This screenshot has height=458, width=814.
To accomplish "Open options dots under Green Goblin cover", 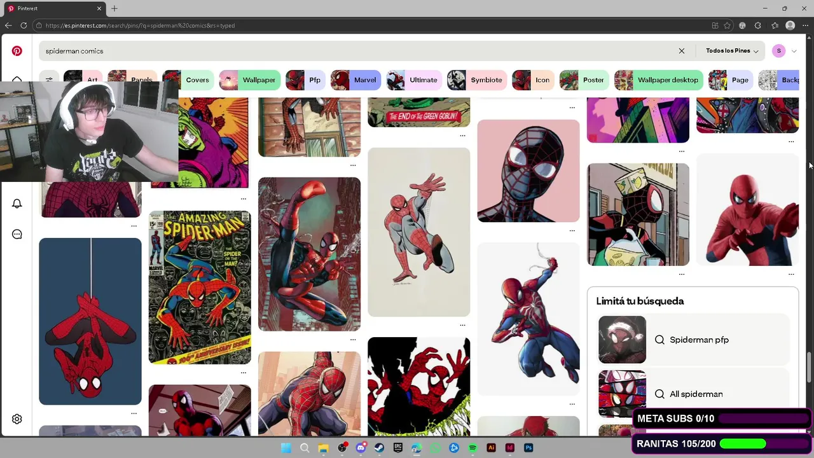I will coord(462,135).
